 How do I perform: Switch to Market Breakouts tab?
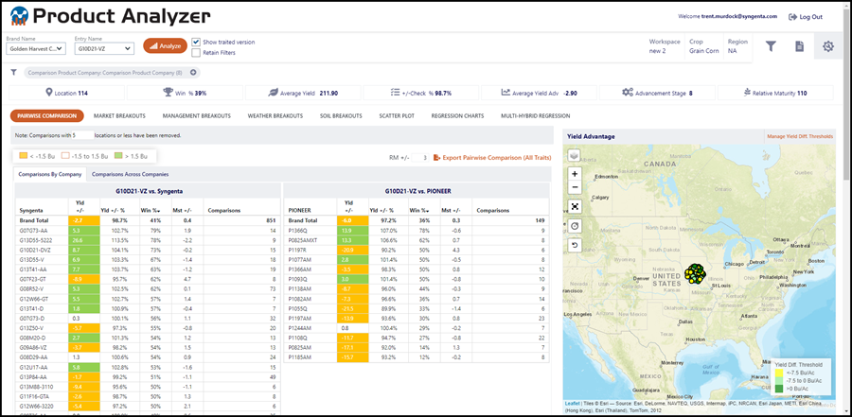point(119,115)
